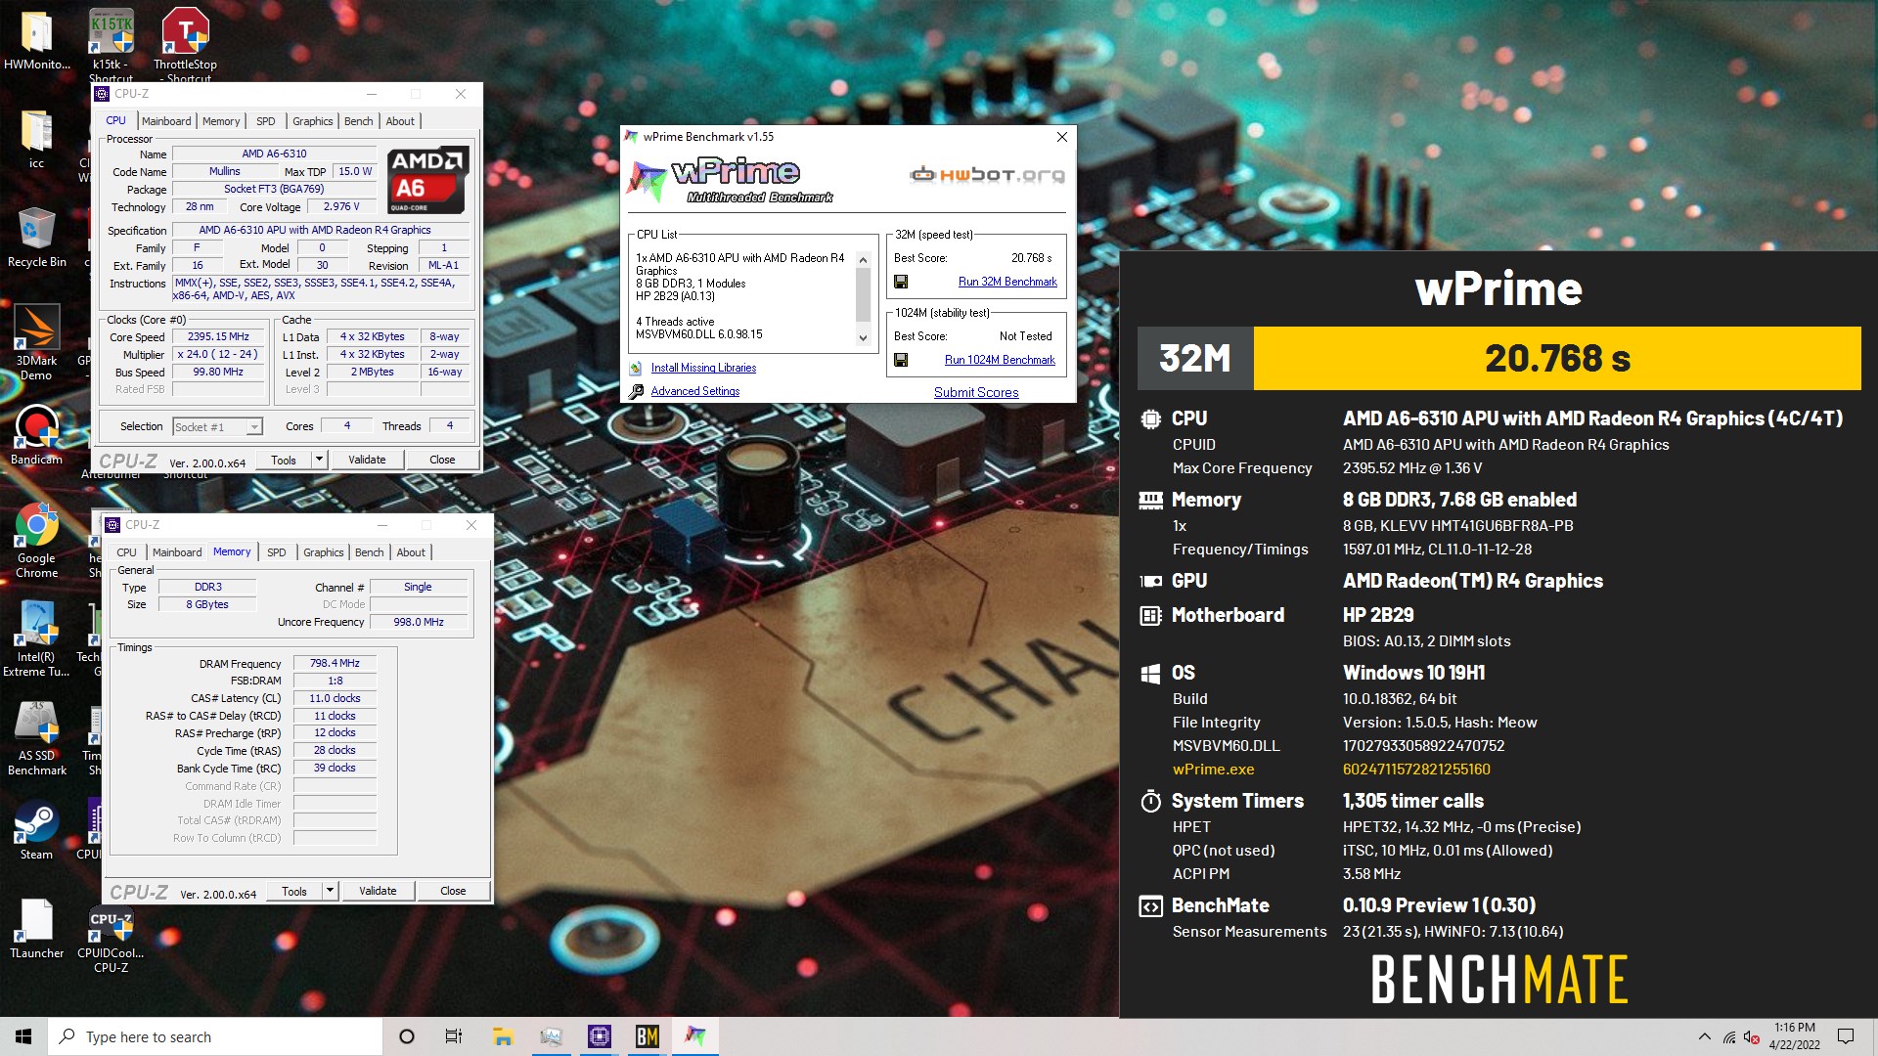Switch to BenchMate taskbar icon

pyautogui.click(x=647, y=1036)
